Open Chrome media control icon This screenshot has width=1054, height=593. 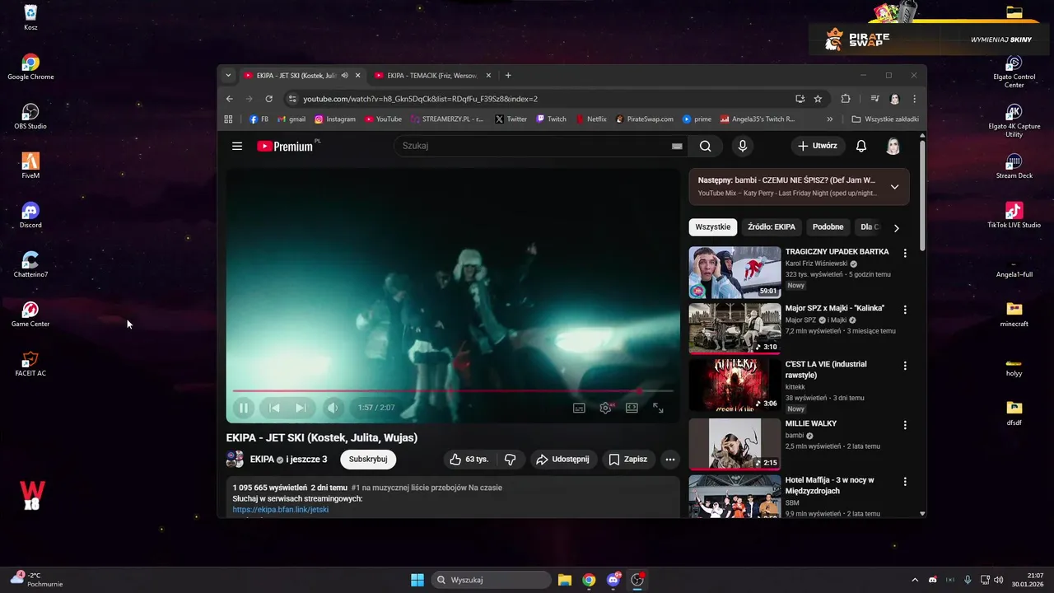tap(874, 99)
